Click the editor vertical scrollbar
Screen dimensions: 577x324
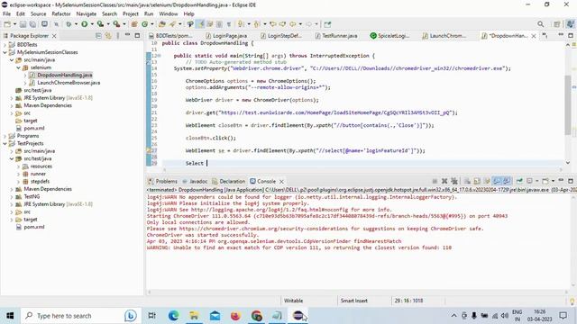coord(568,104)
